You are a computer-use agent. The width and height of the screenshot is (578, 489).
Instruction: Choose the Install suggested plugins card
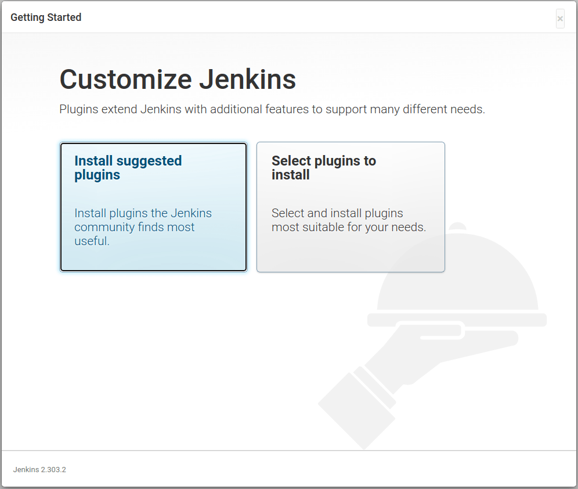[153, 207]
